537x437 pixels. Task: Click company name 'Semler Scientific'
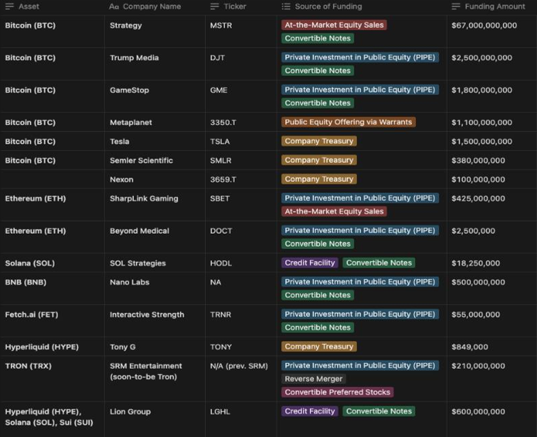[141, 160]
